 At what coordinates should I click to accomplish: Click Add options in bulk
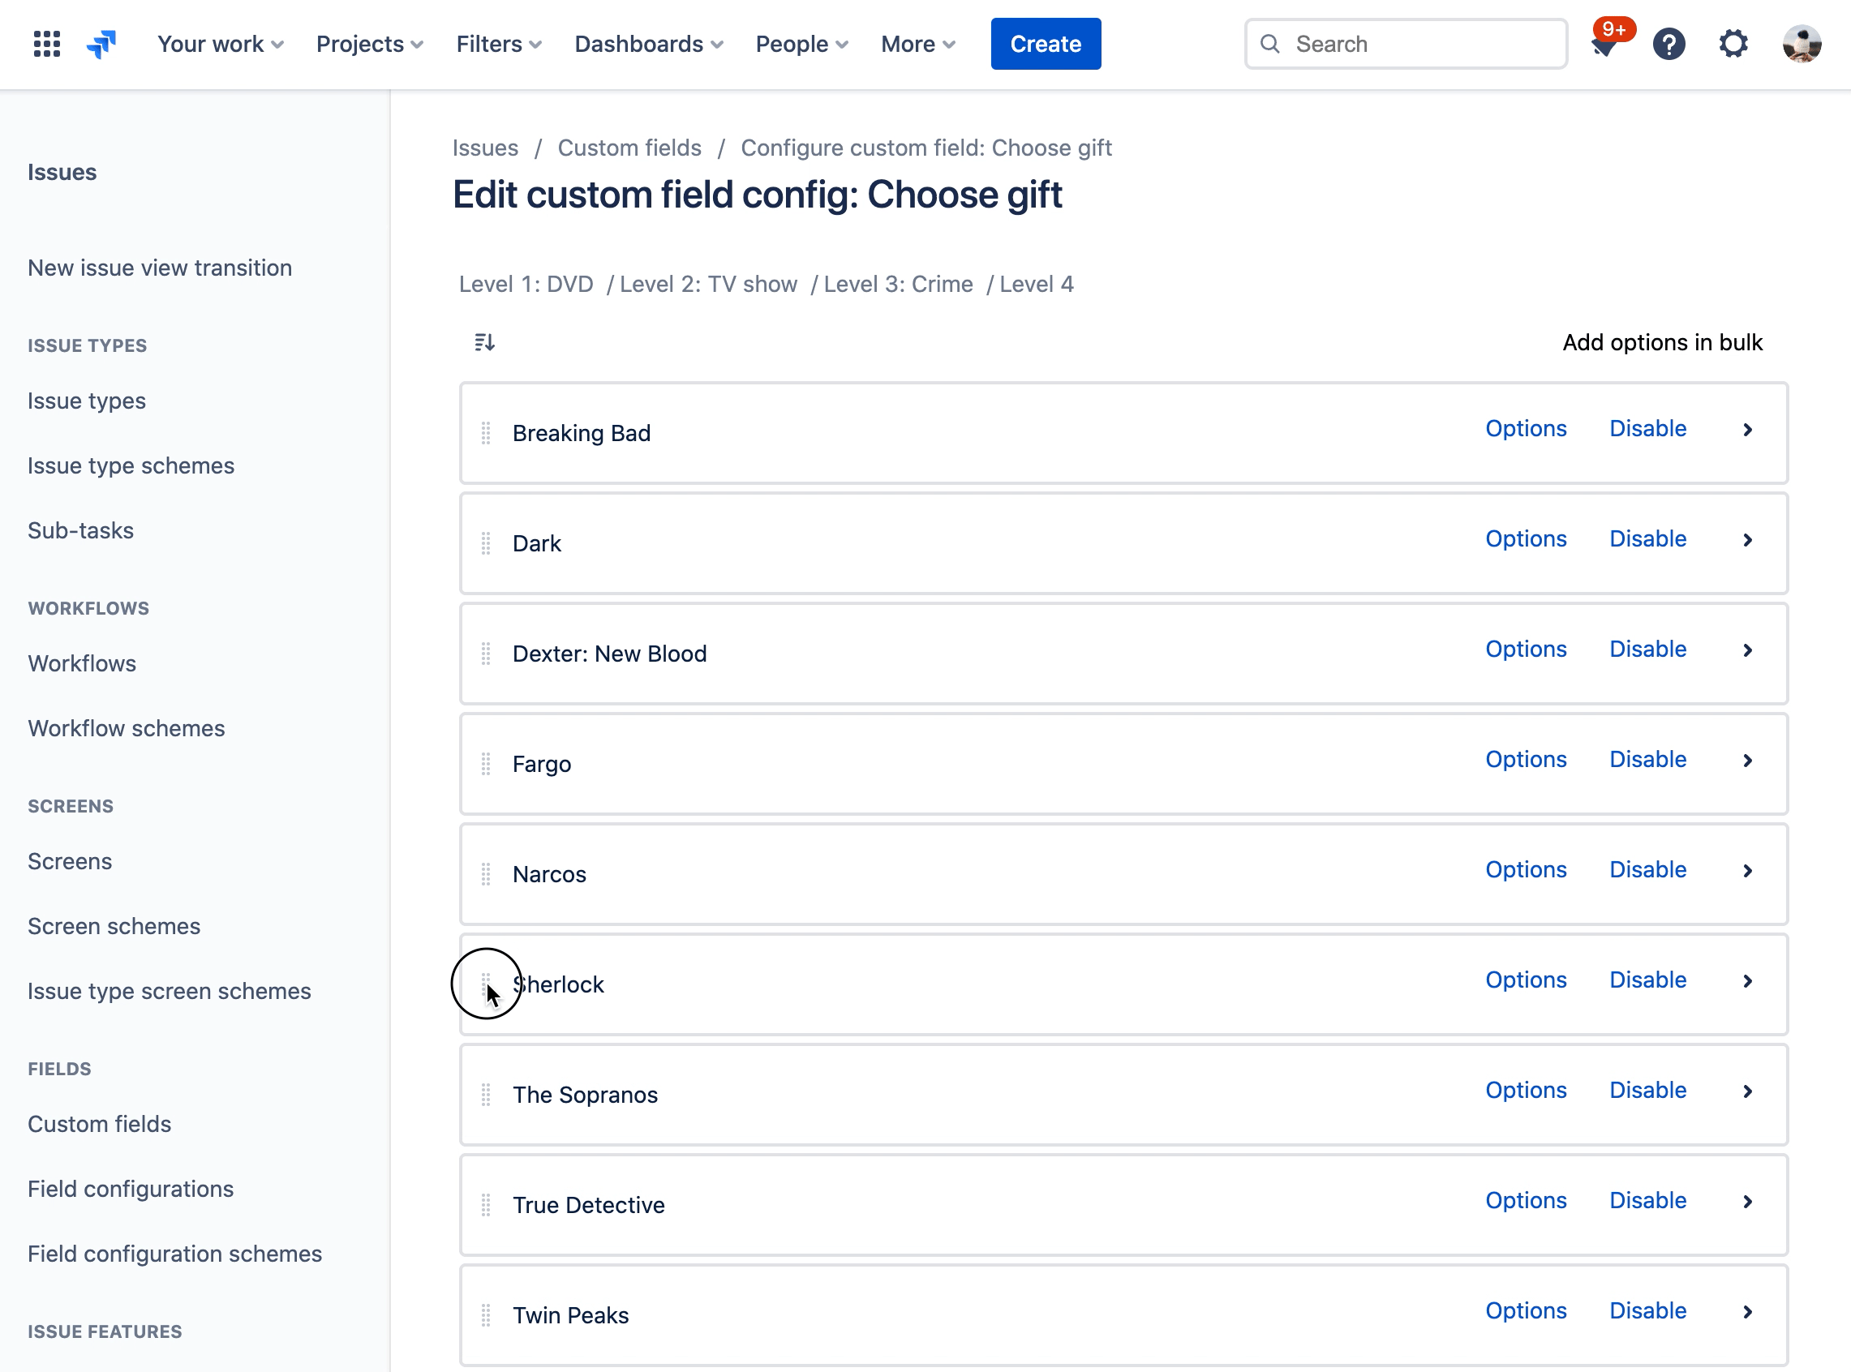tap(1661, 342)
